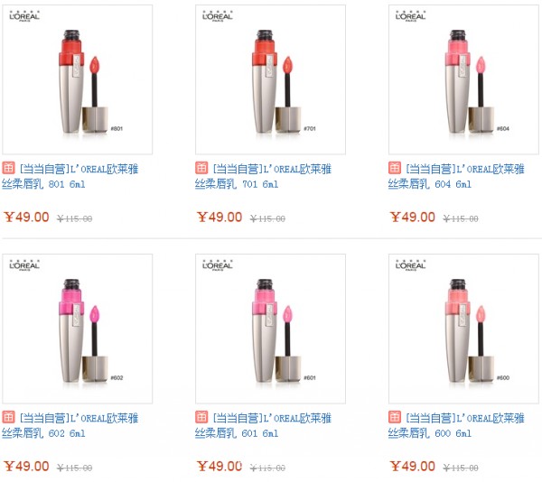Open the #801 lip gloss product image
542x482 pixels.
coord(78,79)
